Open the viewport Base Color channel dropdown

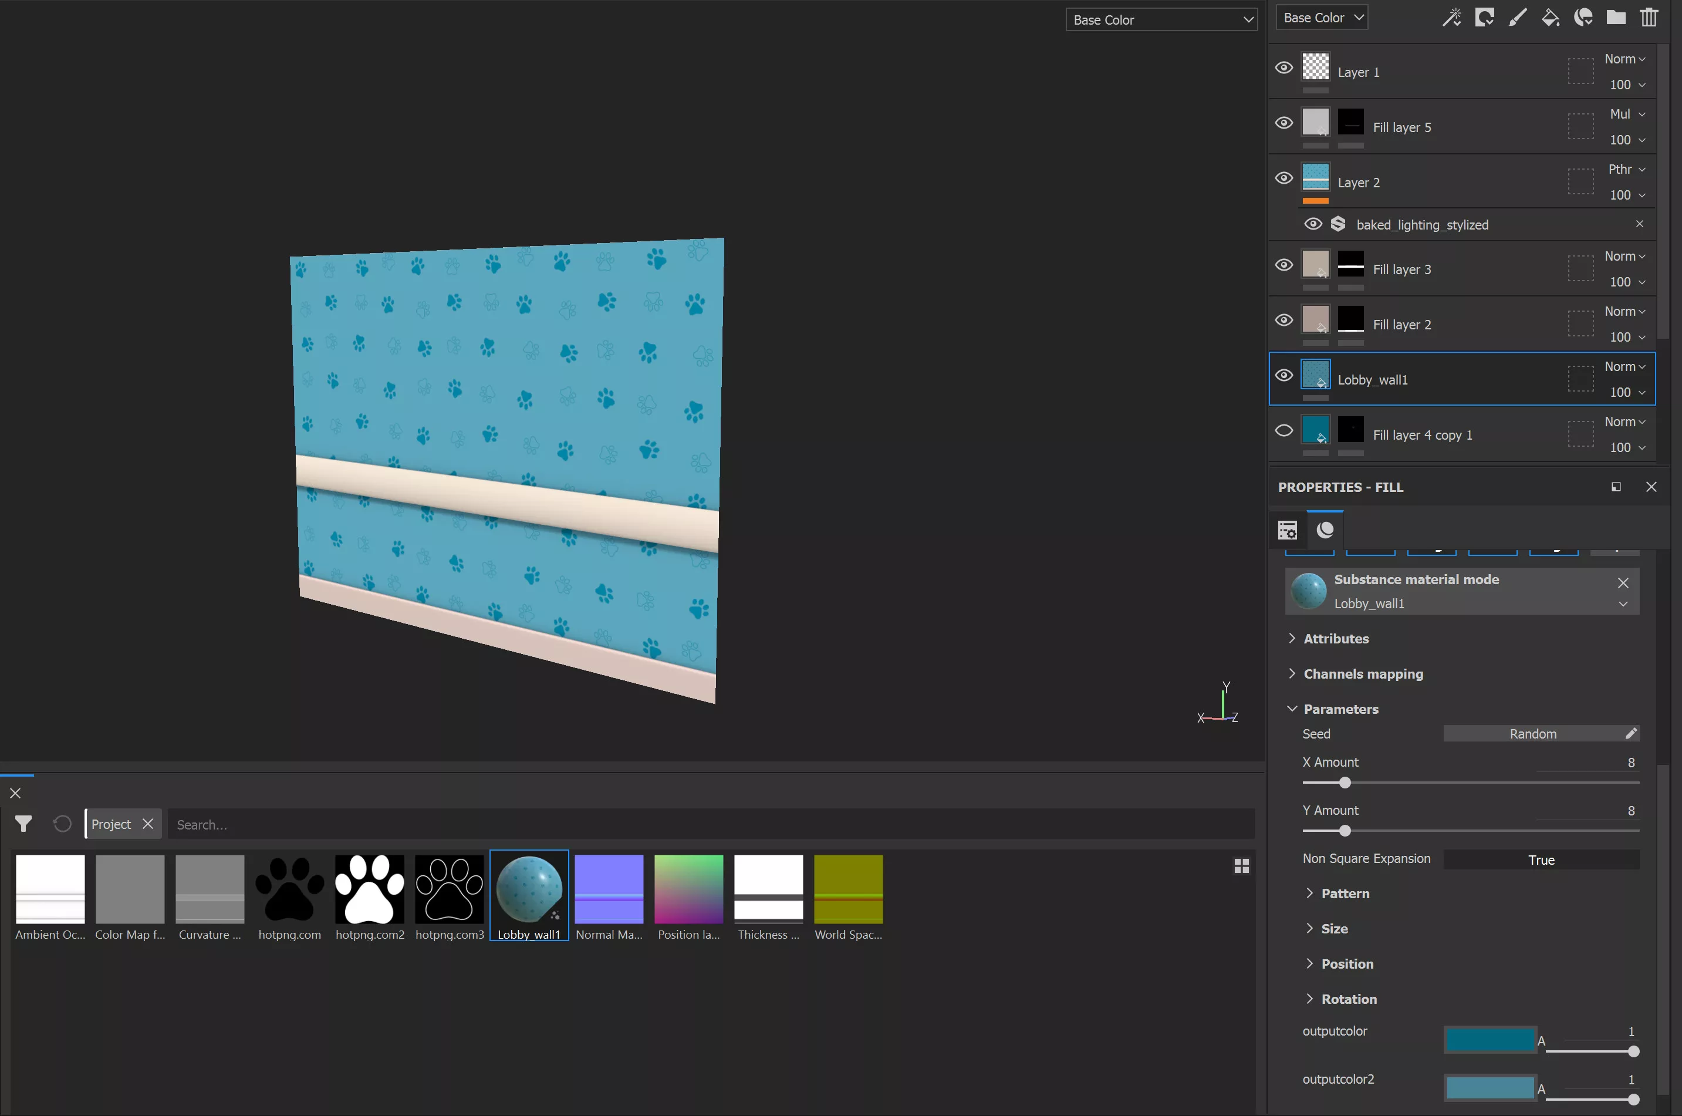tap(1161, 20)
